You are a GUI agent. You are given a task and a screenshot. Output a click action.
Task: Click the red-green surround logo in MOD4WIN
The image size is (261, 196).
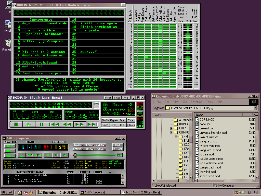pyautogui.click(x=131, y=110)
